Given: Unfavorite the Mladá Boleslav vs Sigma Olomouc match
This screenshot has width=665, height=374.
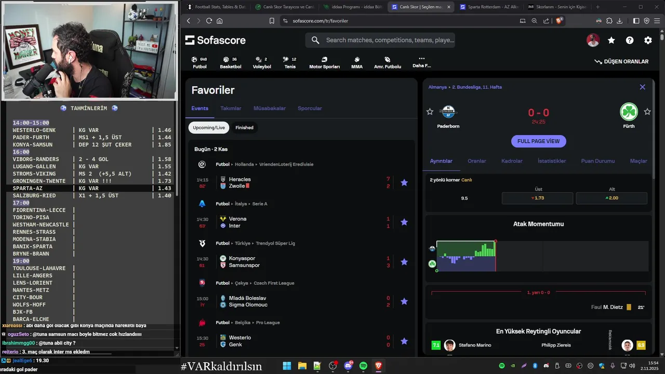Looking at the screenshot, I should (x=404, y=301).
